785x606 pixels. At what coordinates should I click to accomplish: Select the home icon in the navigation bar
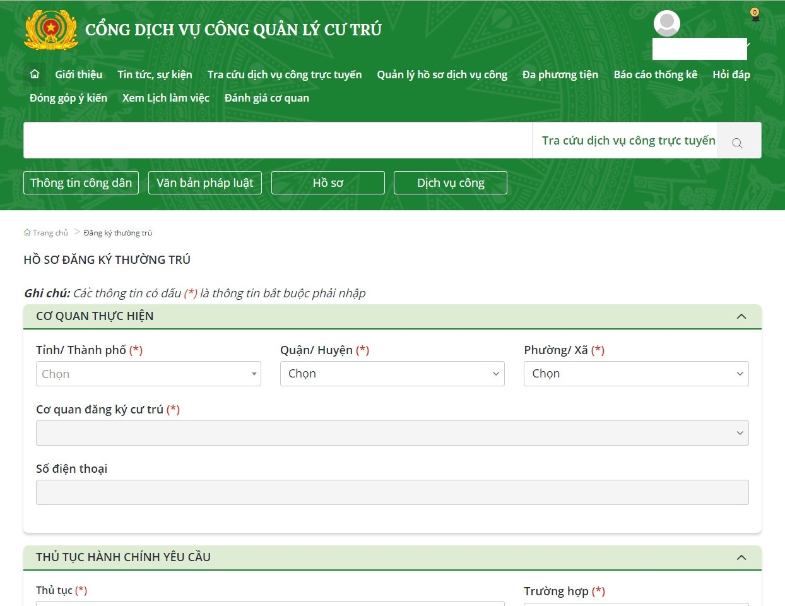(34, 74)
